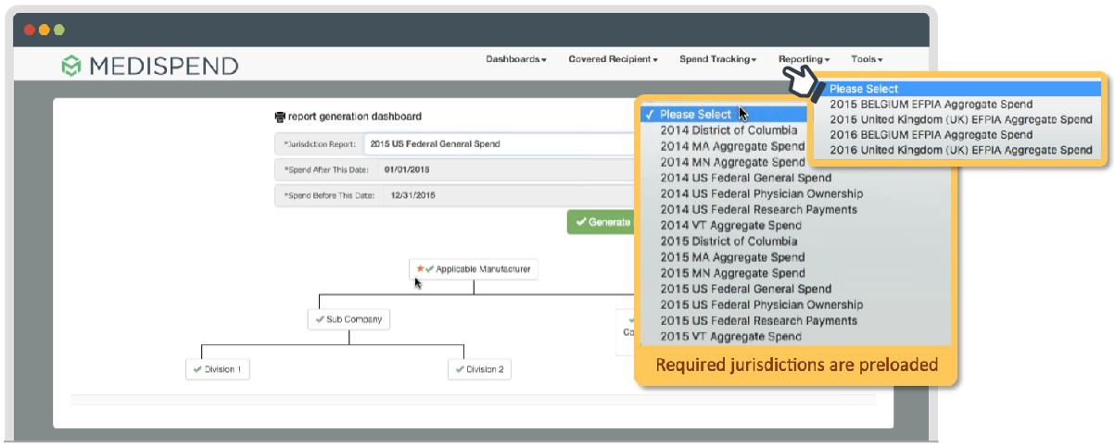1115x446 pixels.
Task: Toggle the Division 2 green checkmark
Action: 460,369
